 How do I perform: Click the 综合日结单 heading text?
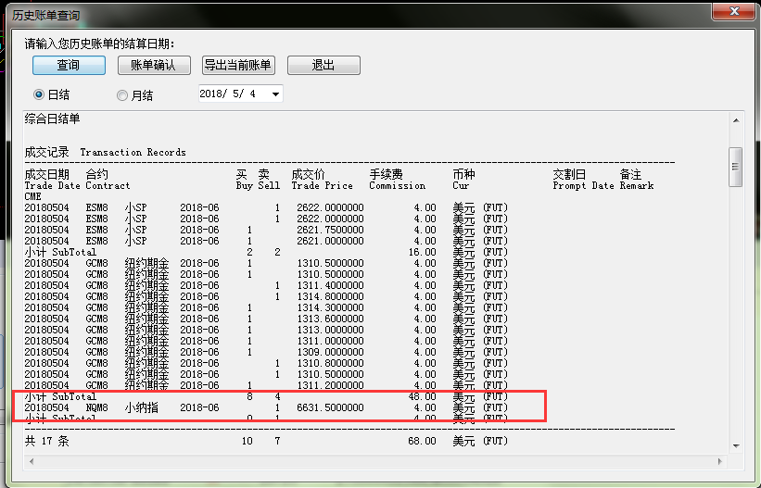[x=53, y=119]
